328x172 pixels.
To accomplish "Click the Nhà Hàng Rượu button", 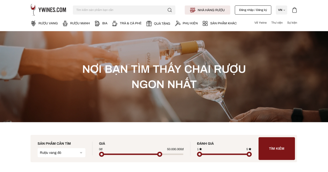I will click(x=207, y=10).
